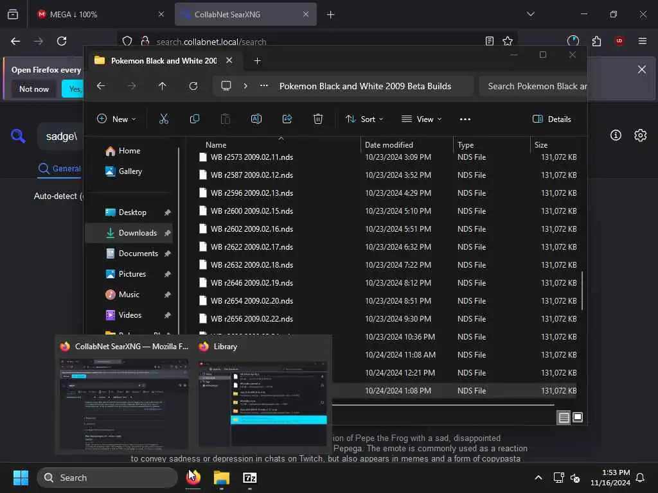Open SearXNG info circle icon
The width and height of the screenshot is (658, 493).
click(616, 135)
